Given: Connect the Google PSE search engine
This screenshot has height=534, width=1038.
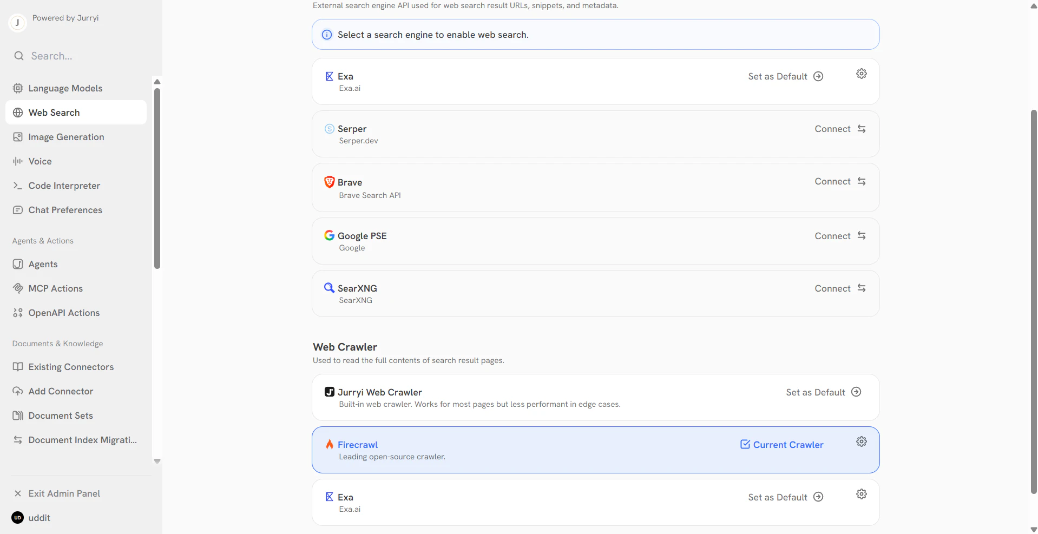Looking at the screenshot, I should tap(833, 235).
